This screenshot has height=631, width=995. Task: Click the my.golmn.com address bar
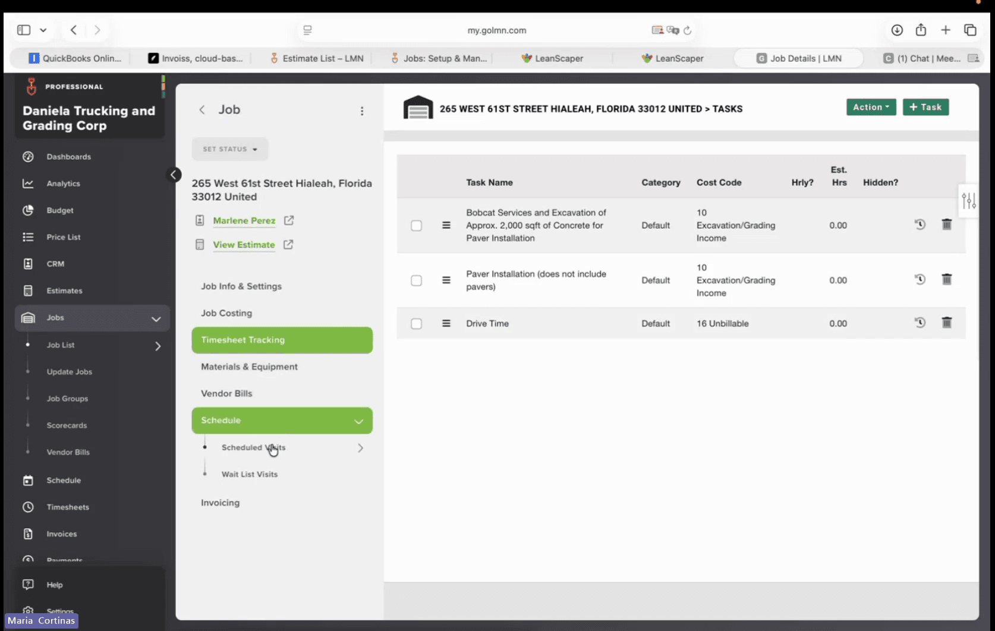click(496, 30)
